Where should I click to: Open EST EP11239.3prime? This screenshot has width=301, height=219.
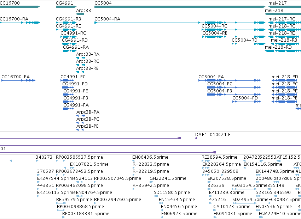pos(227,193)
